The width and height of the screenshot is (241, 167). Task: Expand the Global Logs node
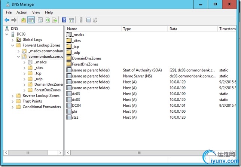[x=13, y=40]
